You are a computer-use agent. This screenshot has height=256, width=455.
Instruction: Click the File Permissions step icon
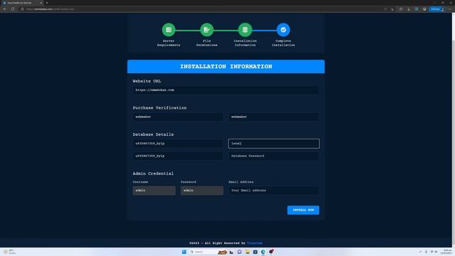(207, 30)
